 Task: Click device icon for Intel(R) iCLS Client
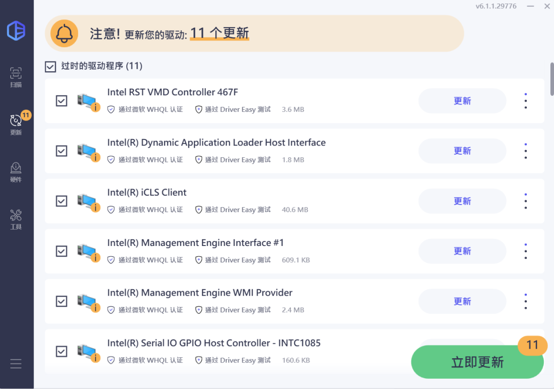tap(88, 202)
